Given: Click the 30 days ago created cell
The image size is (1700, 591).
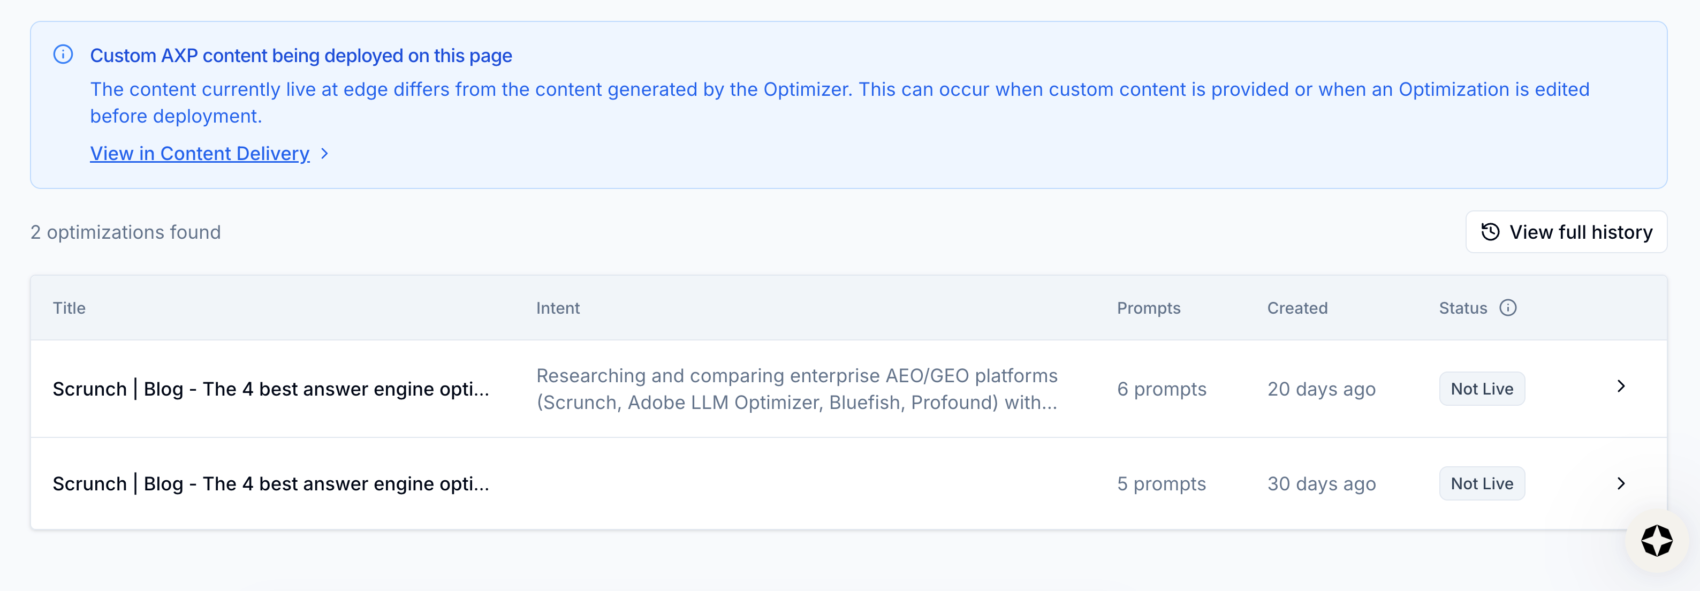Looking at the screenshot, I should [1321, 483].
